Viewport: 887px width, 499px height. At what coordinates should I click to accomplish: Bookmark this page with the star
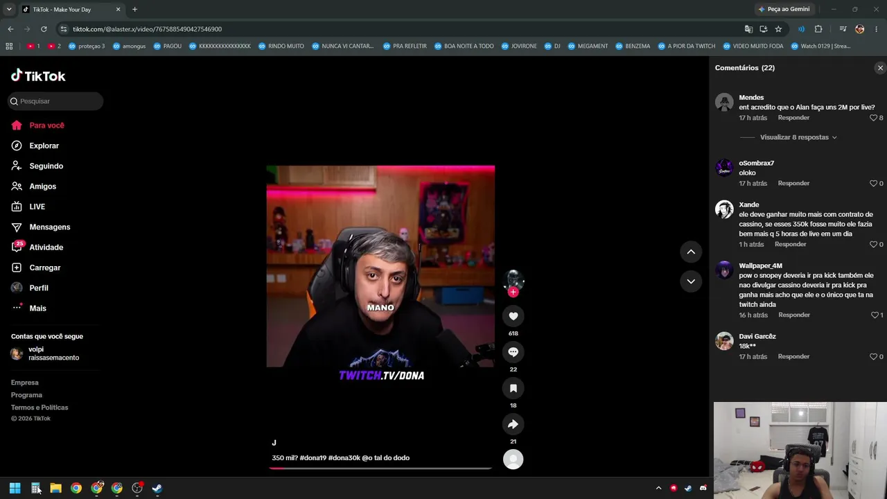[x=778, y=29]
